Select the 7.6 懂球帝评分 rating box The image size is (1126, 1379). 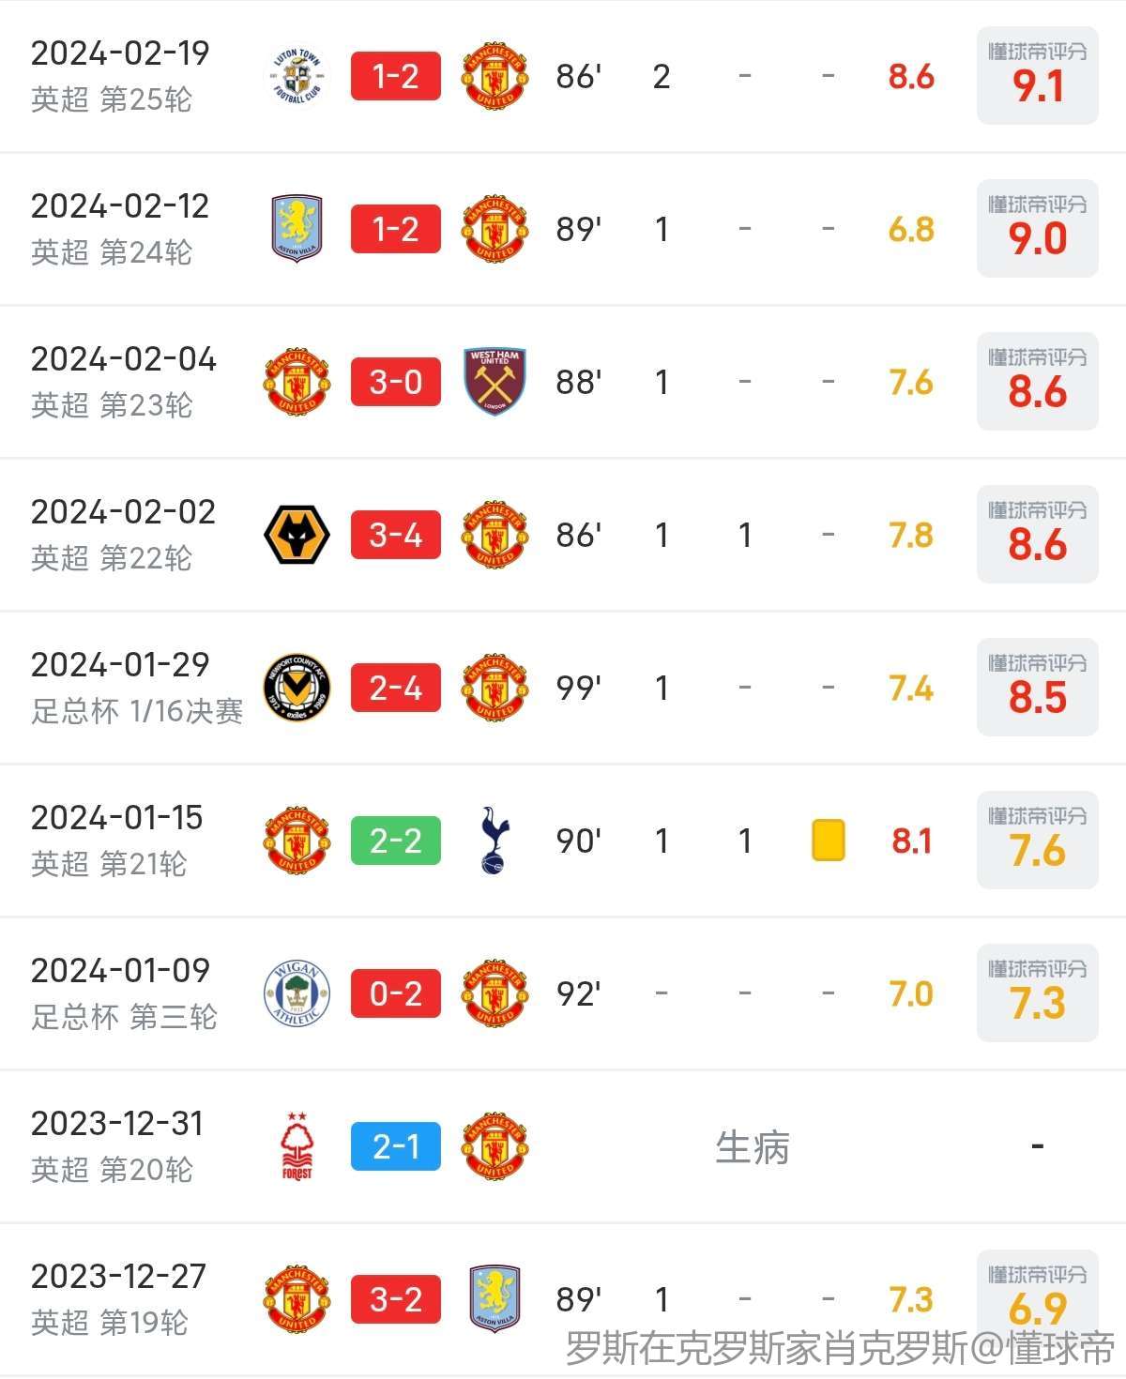point(1038,841)
